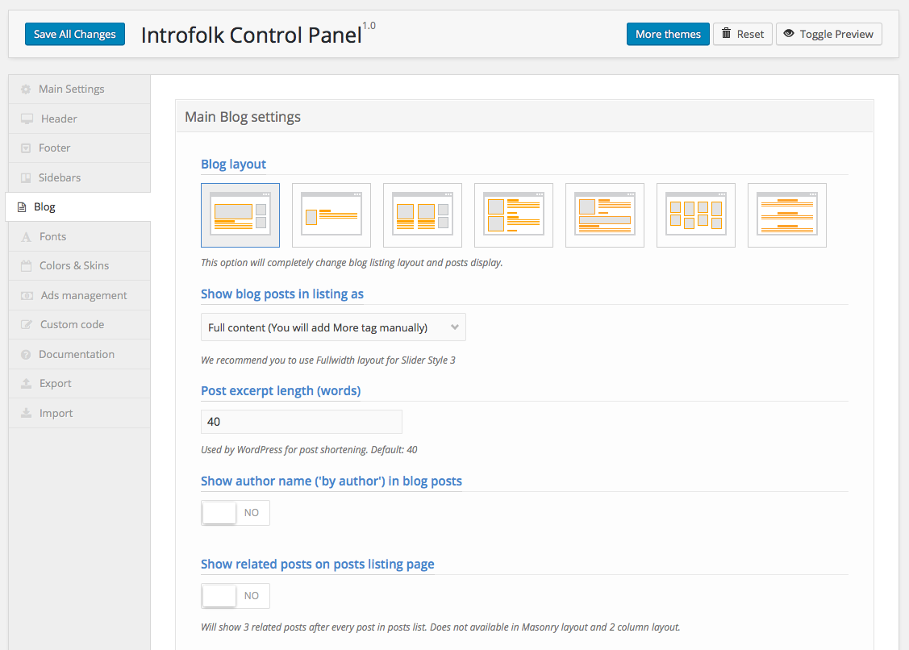Click the question mark icon beside Documentation

(26, 355)
